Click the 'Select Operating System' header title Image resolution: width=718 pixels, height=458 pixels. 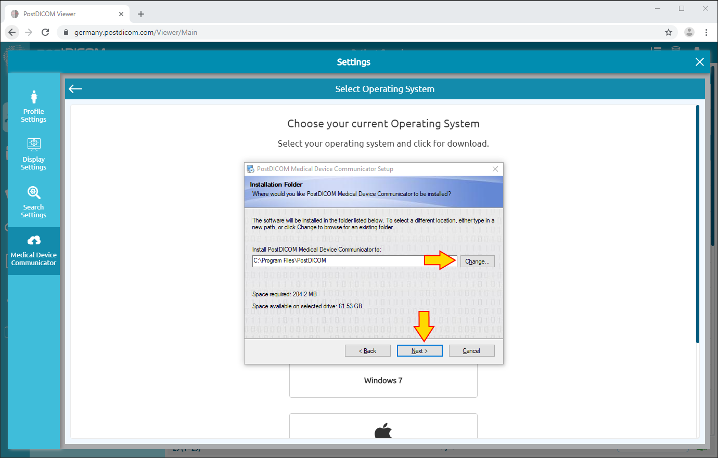coord(385,89)
